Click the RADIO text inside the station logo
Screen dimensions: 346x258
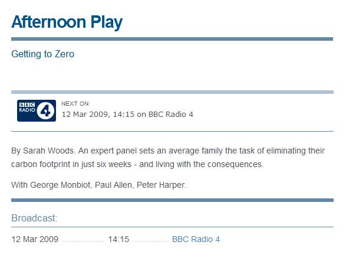point(27,110)
